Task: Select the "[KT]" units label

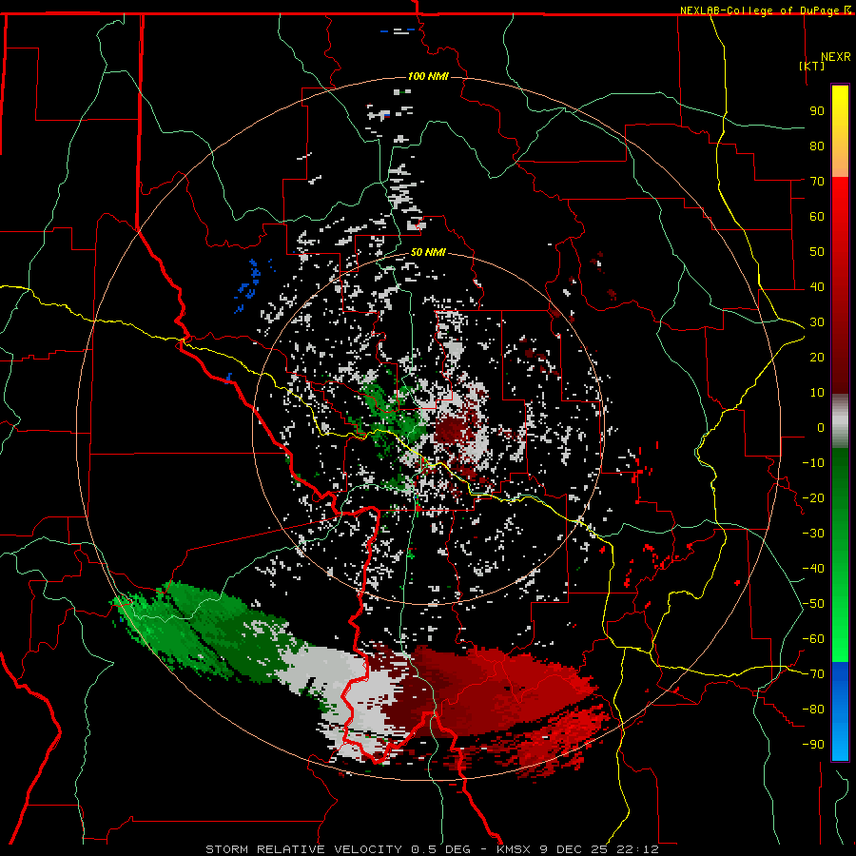Action: click(812, 66)
